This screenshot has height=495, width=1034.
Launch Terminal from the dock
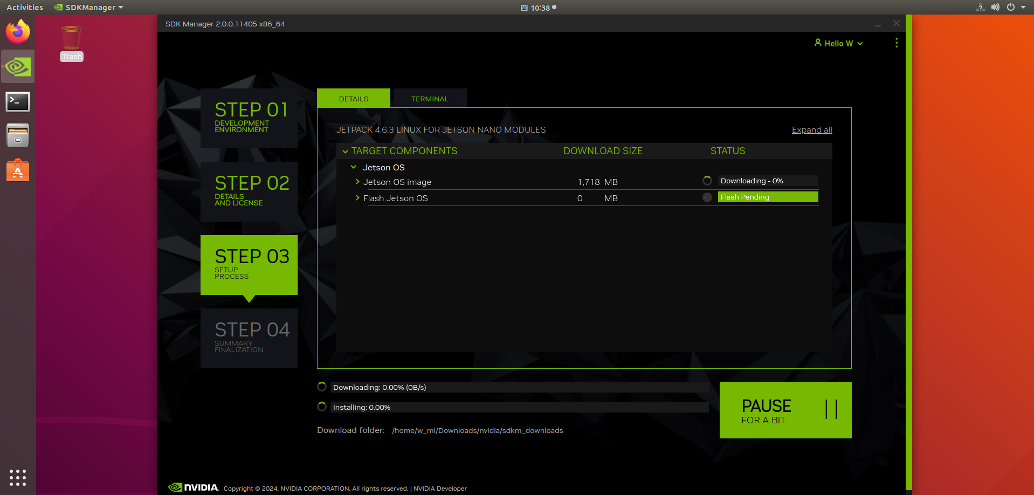pyautogui.click(x=18, y=101)
